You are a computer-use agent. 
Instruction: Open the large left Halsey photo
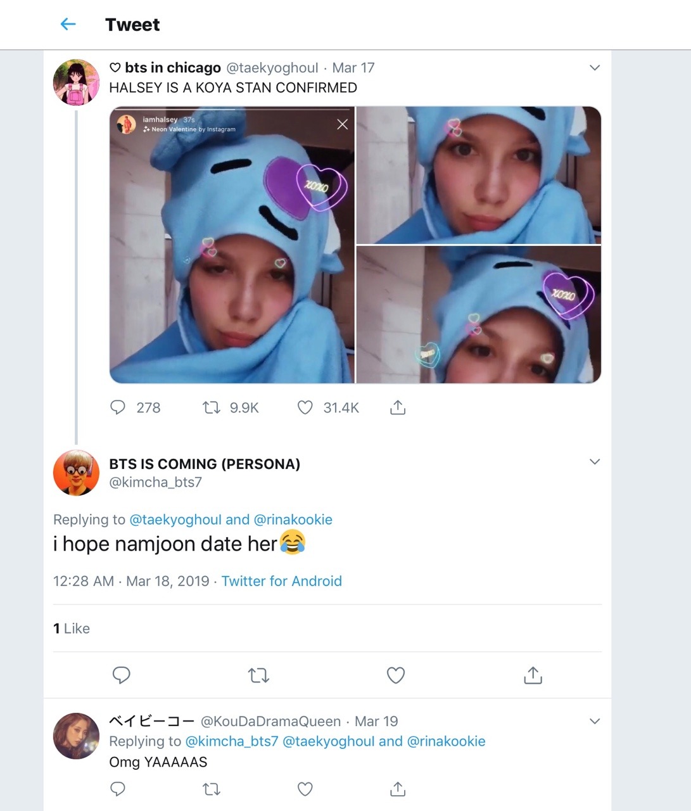pos(232,245)
